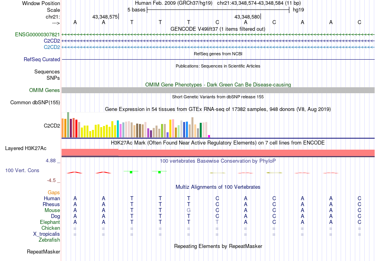Click the Mouse alignment species label

point(52,210)
